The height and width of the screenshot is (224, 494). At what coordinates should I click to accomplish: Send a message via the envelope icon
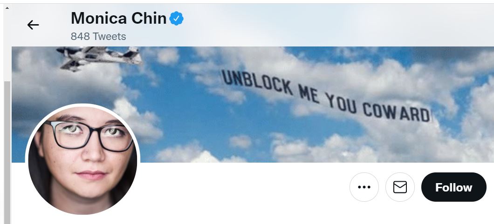pyautogui.click(x=400, y=187)
